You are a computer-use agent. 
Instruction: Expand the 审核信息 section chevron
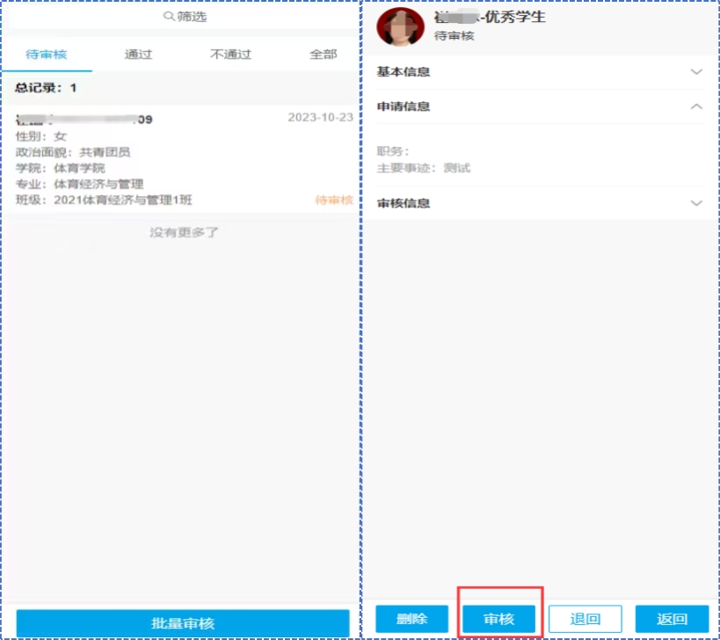coord(696,203)
